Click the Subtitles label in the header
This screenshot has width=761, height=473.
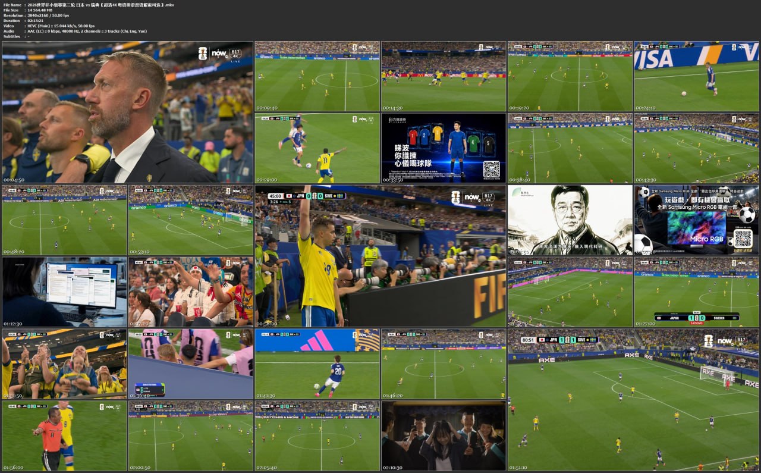[x=12, y=37]
